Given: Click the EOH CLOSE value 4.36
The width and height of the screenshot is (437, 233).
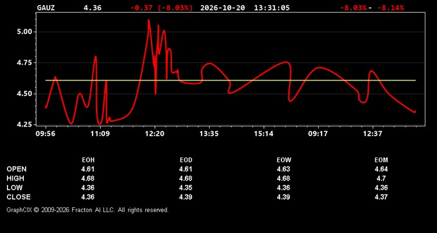Looking at the screenshot, I should 88,197.
